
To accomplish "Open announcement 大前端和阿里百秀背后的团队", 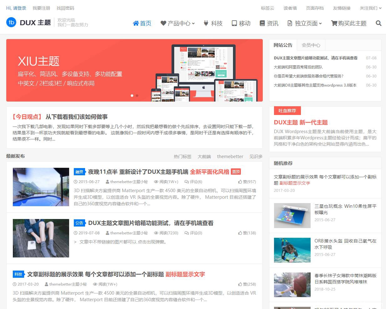I will point(298,67).
